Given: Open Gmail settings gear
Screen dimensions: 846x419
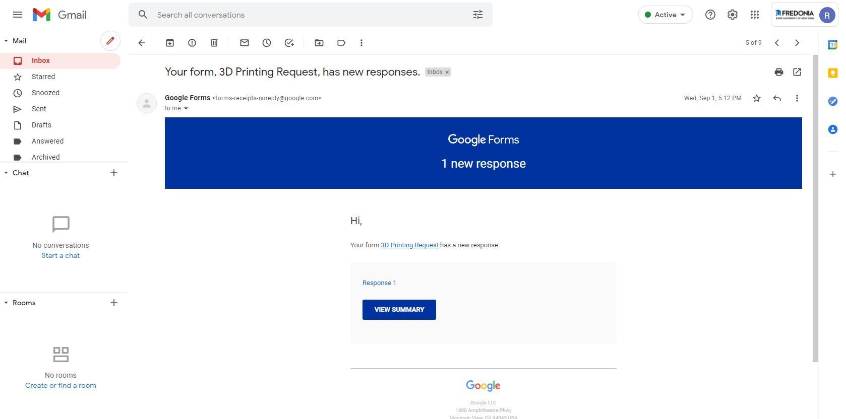Looking at the screenshot, I should pos(733,15).
